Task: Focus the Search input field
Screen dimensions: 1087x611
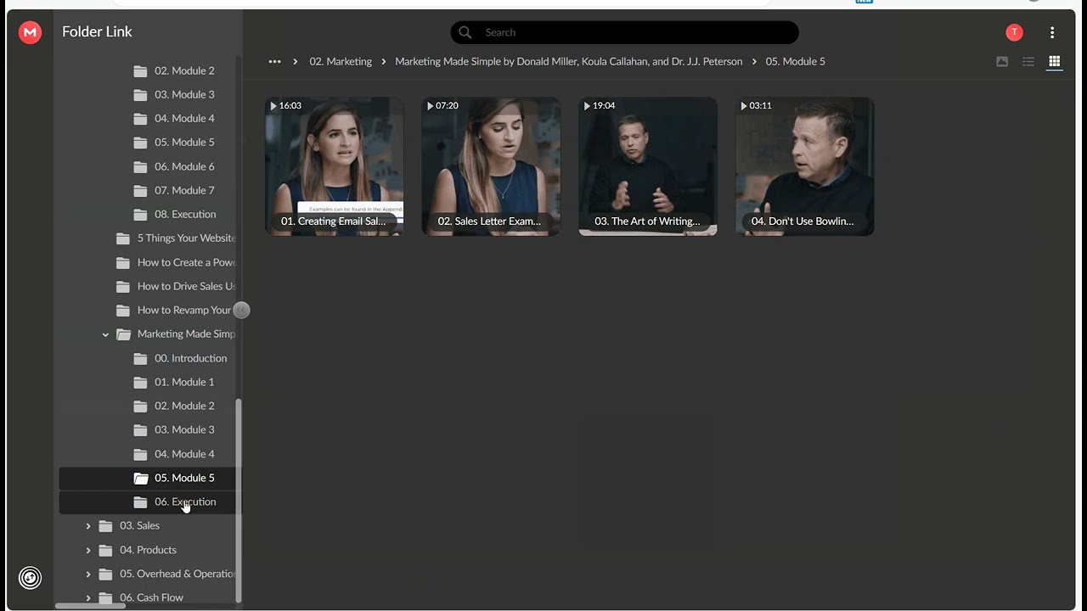Action: pos(624,32)
